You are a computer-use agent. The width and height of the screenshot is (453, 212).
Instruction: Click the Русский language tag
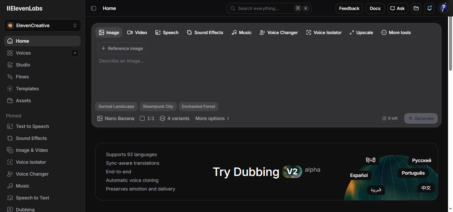[422, 160]
